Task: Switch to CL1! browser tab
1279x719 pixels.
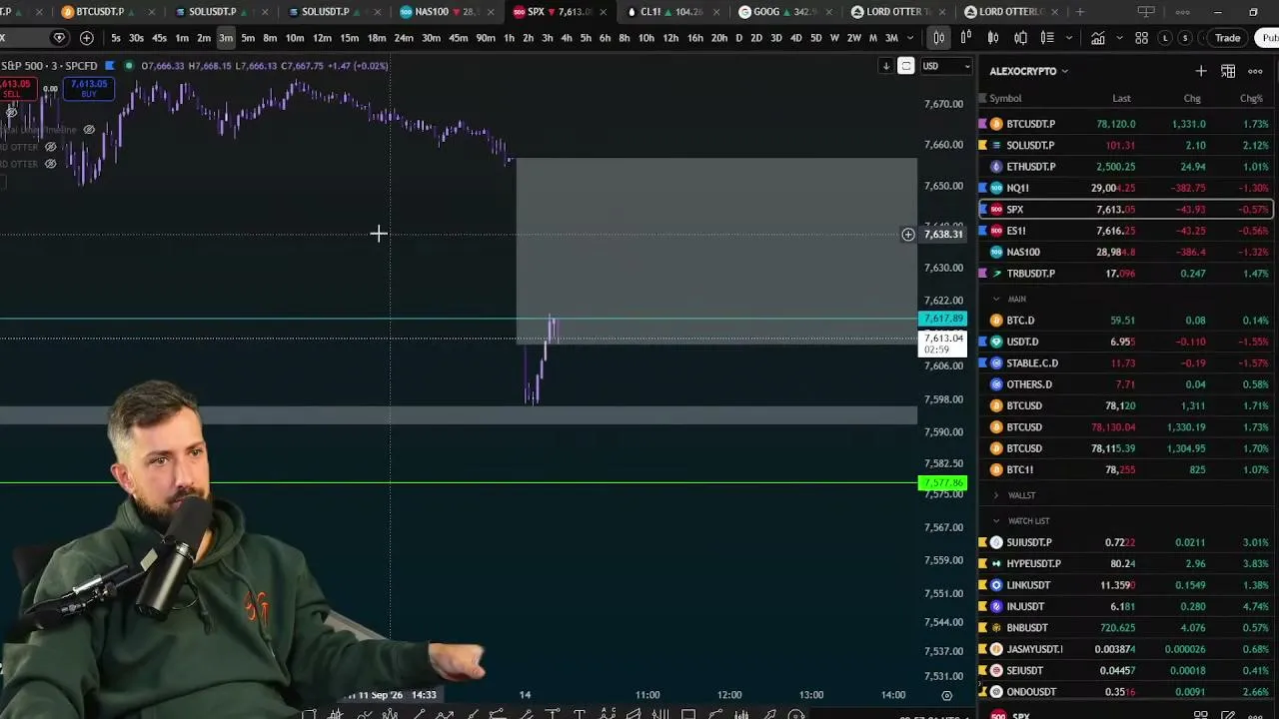Action: [x=671, y=12]
